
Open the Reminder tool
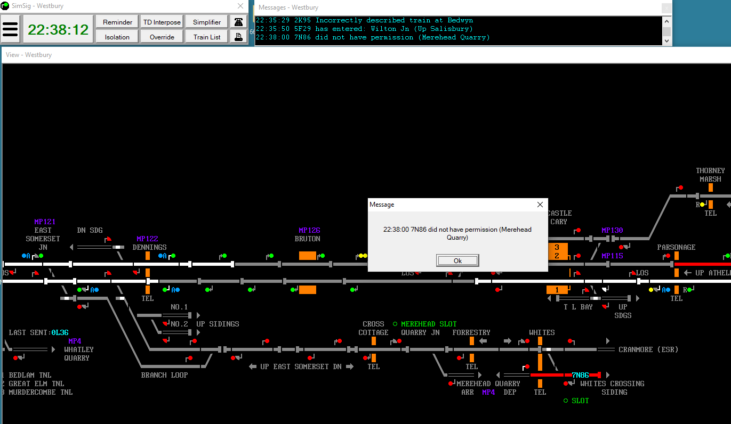pos(117,22)
